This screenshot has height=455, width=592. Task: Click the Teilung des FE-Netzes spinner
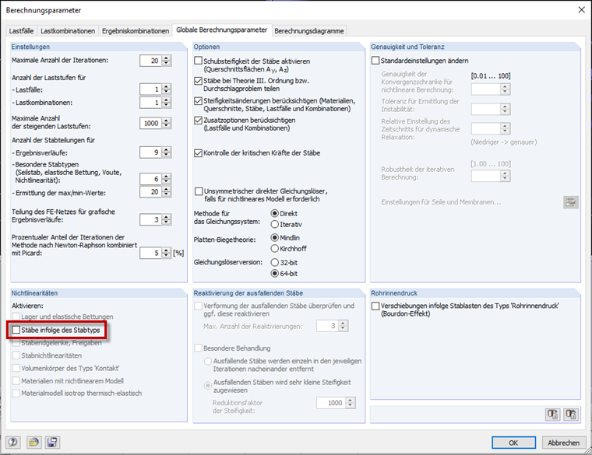tap(166, 219)
